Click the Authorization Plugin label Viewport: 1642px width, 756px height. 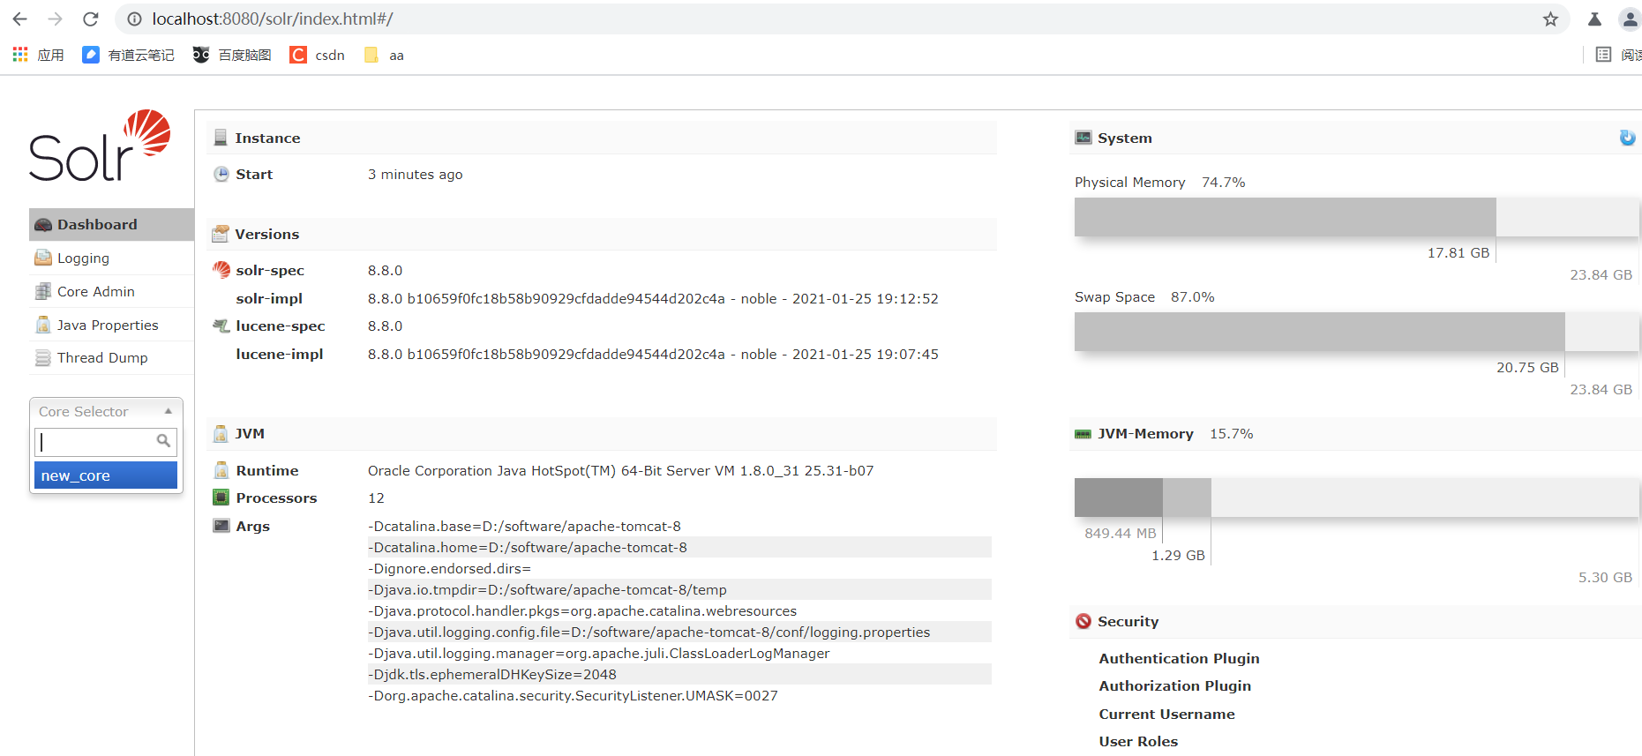tap(1174, 685)
